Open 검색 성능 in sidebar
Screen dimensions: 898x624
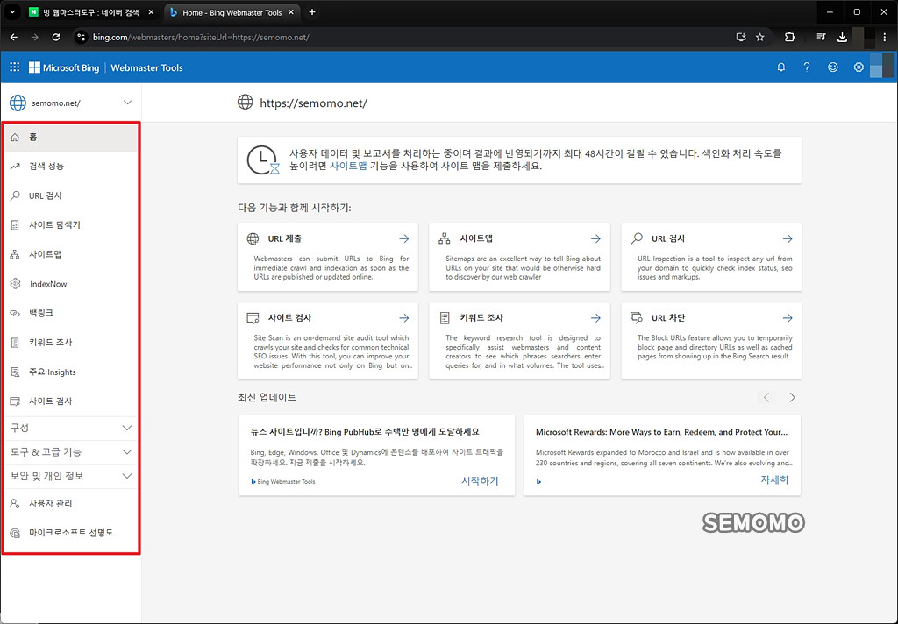[71, 167]
